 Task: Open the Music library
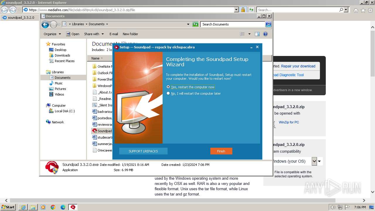[59, 83]
